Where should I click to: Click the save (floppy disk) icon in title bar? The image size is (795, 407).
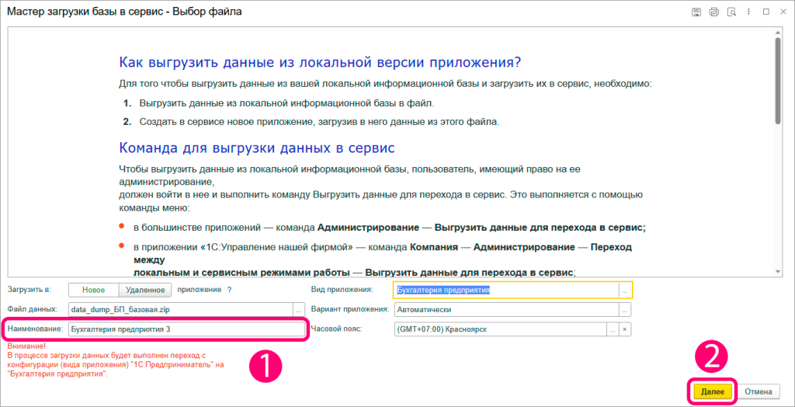tap(696, 12)
